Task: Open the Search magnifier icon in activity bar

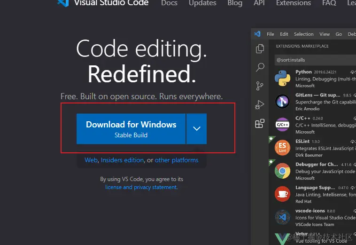Action: coord(260,67)
